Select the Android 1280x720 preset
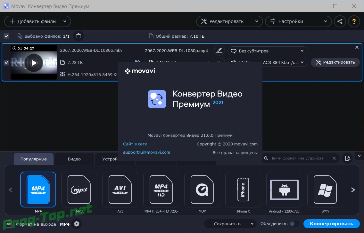This screenshot has width=364, height=233. [284, 190]
